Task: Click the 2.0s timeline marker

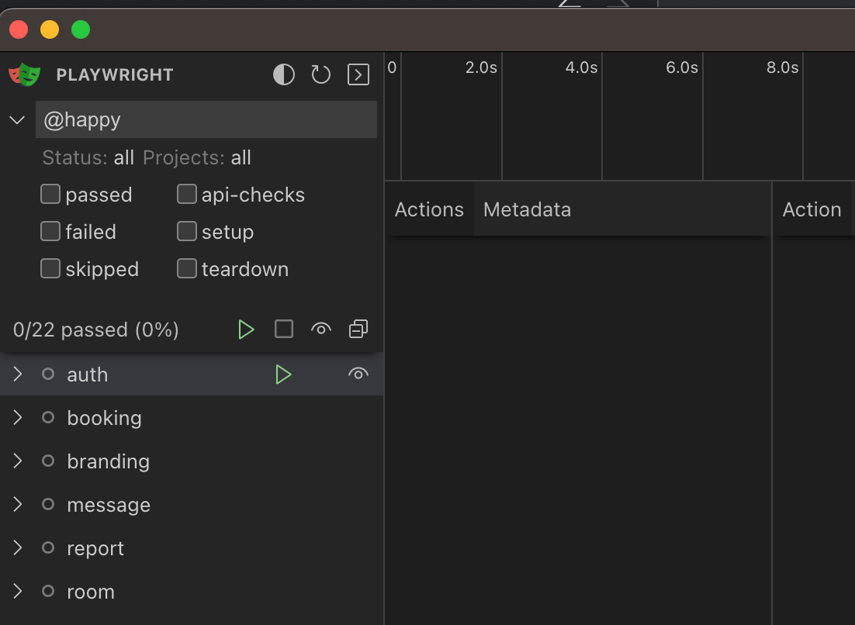Action: [x=481, y=67]
